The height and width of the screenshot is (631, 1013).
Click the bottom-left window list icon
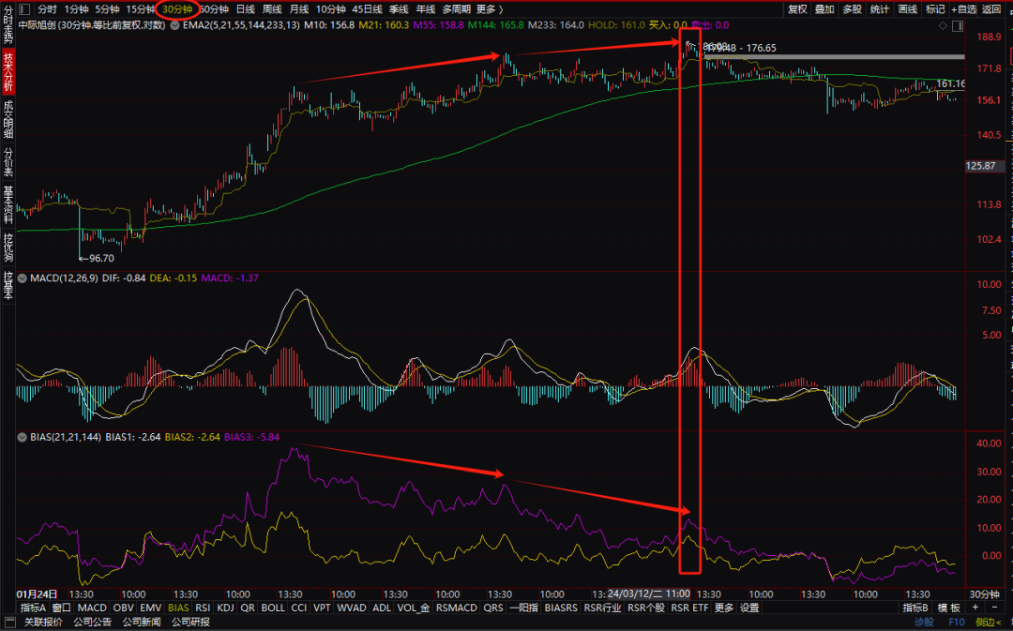9,622
